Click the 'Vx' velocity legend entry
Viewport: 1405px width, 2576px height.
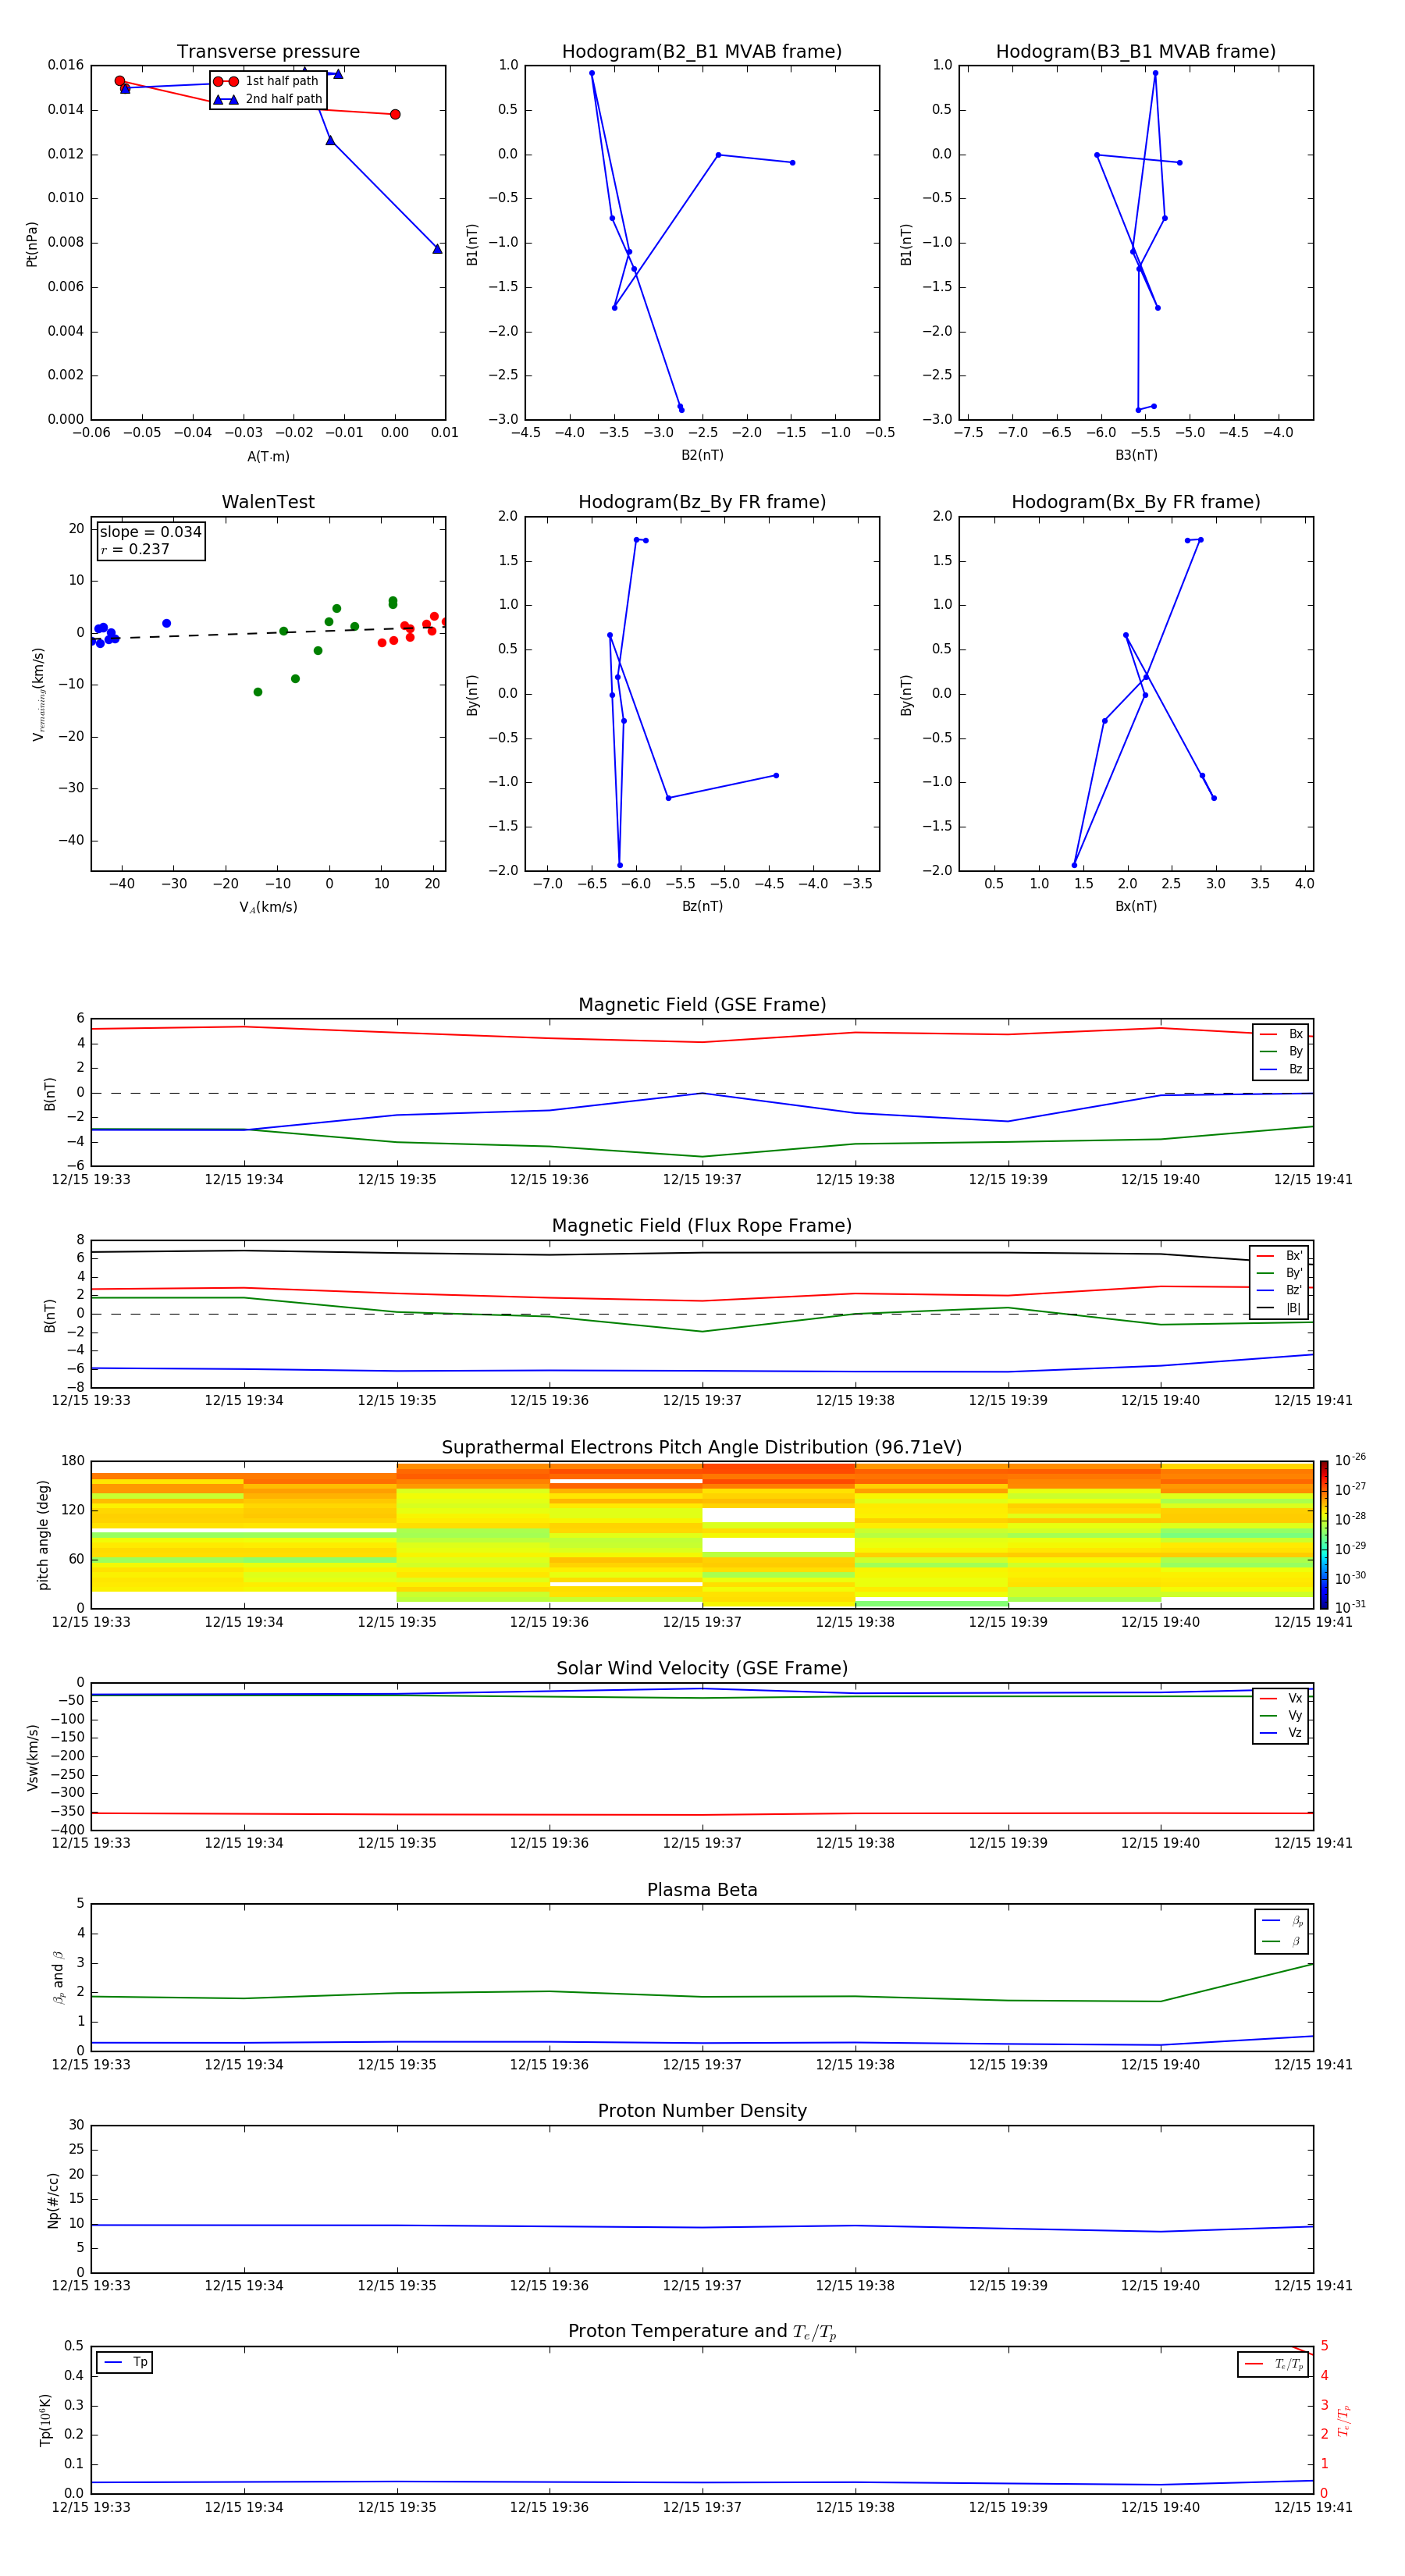pyautogui.click(x=1282, y=1698)
